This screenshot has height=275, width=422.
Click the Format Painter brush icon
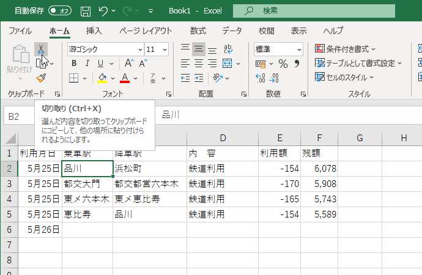pos(41,78)
